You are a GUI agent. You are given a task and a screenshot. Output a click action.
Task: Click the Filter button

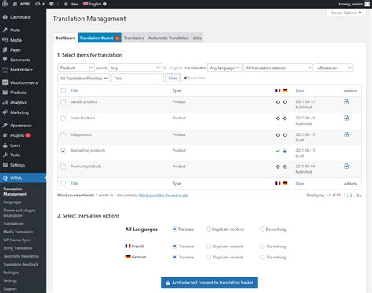point(173,78)
